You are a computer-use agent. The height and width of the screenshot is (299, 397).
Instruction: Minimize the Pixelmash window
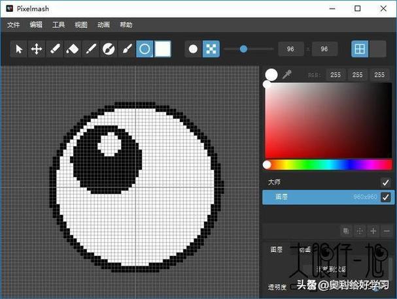332,8
